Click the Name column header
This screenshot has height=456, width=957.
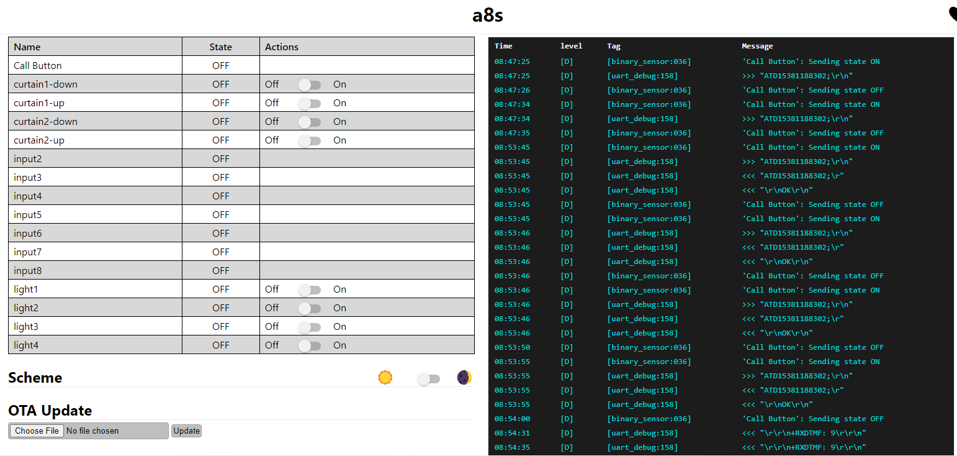pos(27,47)
